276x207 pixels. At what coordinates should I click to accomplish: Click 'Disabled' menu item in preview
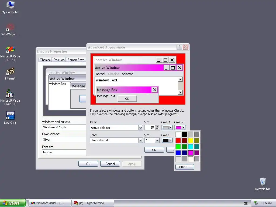pos(113,74)
